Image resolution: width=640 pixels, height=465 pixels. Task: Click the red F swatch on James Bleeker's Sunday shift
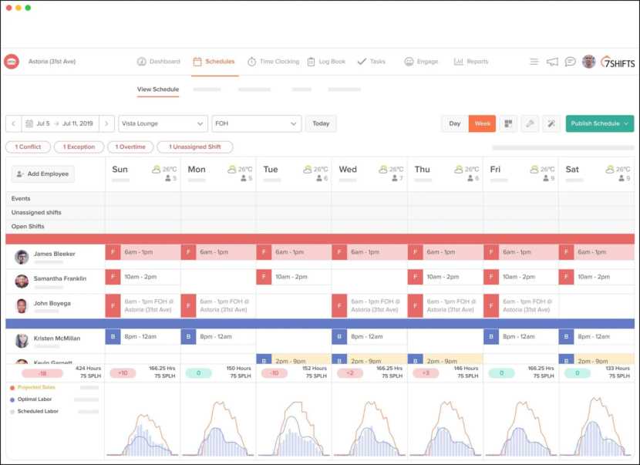(113, 252)
